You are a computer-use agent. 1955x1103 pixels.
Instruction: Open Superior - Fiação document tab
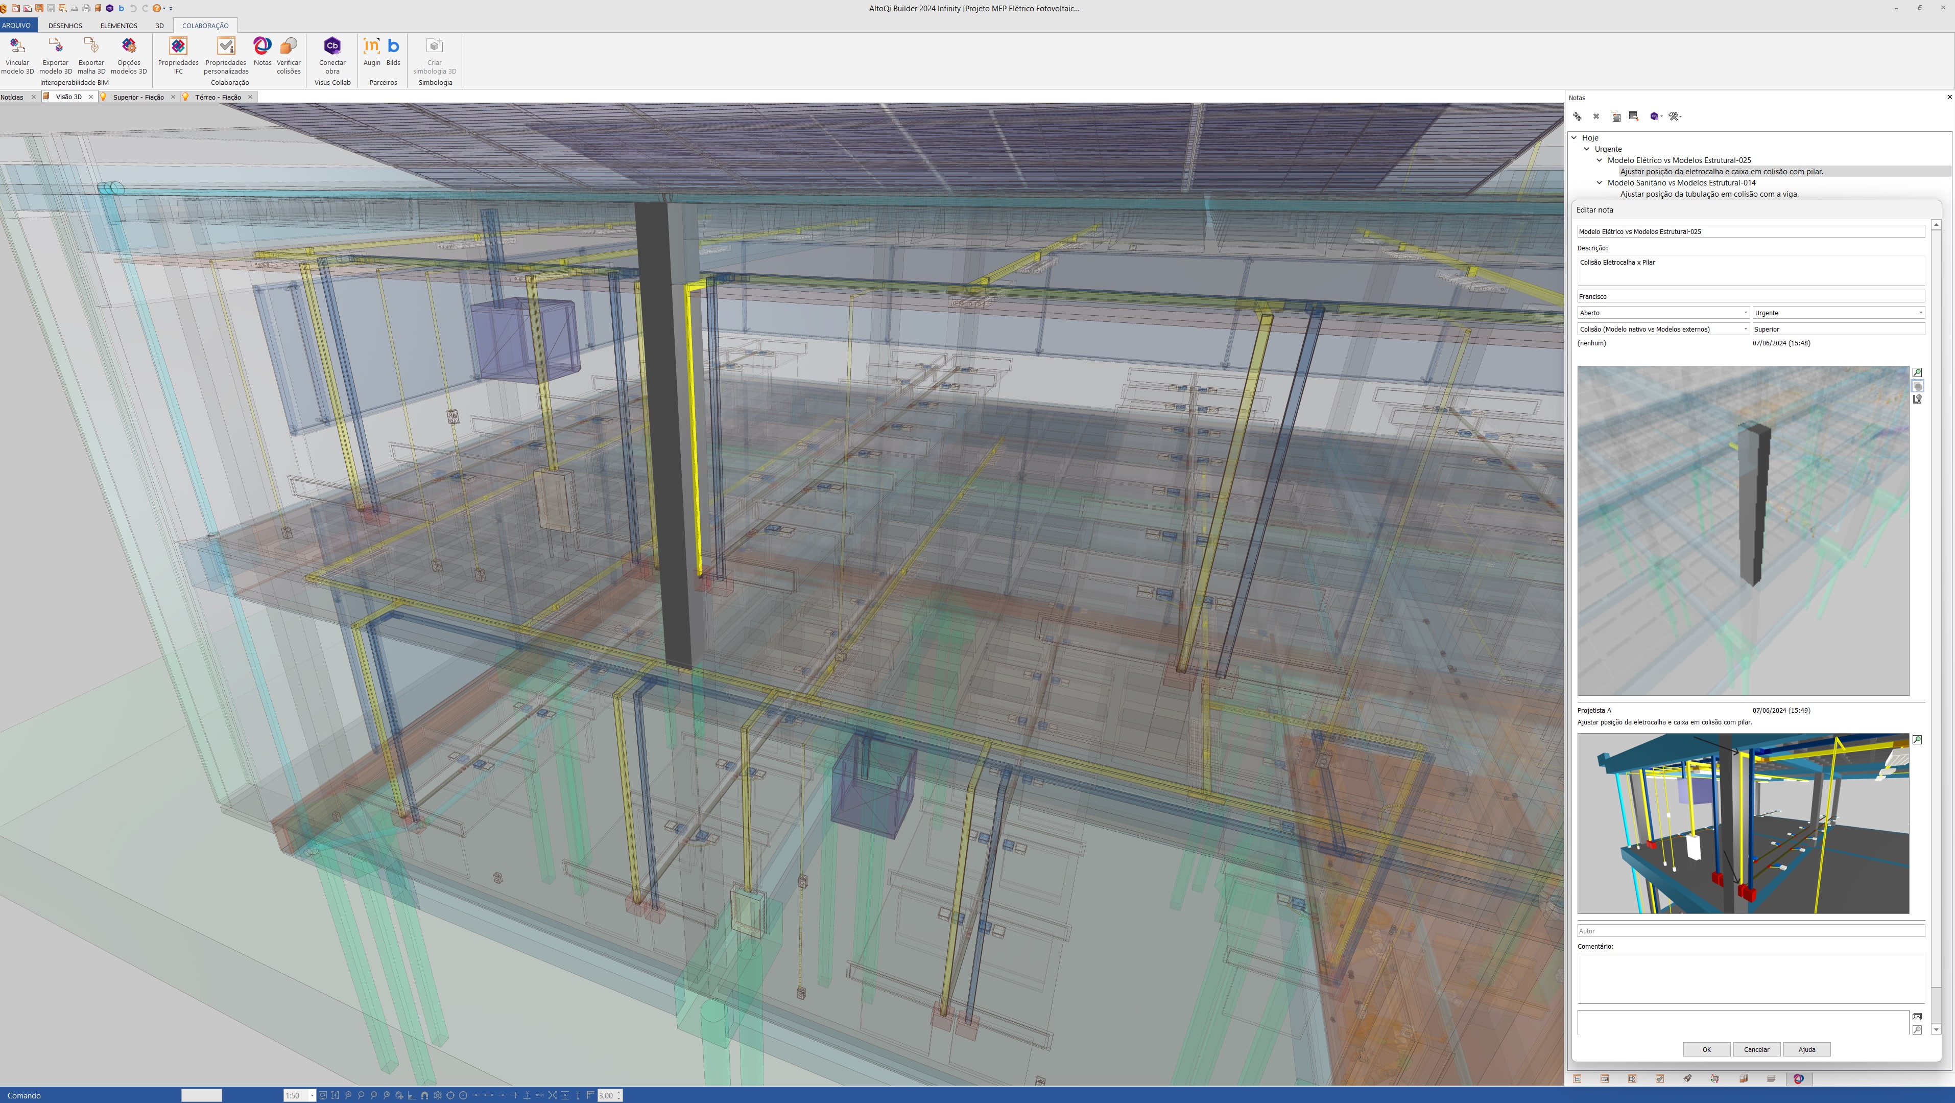click(138, 97)
